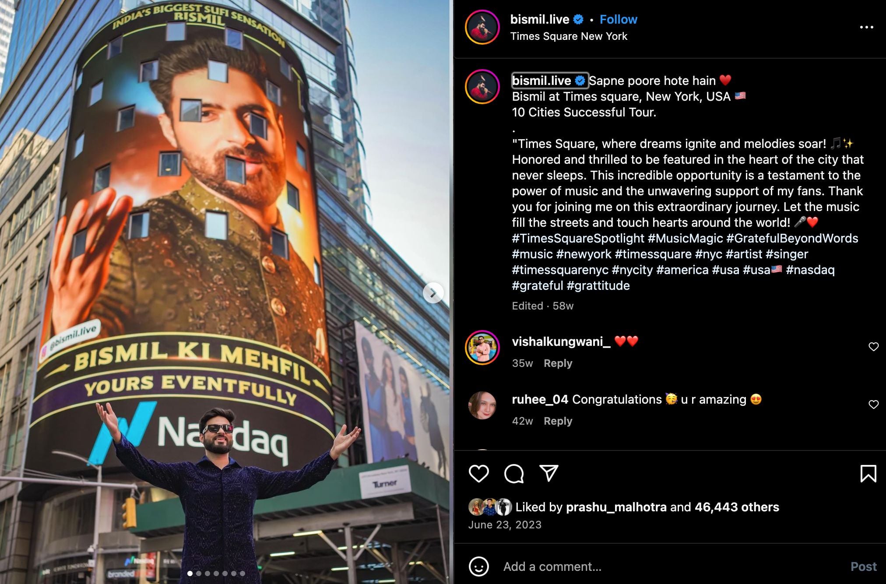The height and width of the screenshot is (584, 886).
Task: Select the second carousel dot indicator
Action: 199,573
